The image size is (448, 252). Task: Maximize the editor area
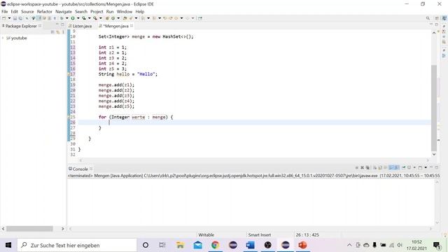(x=437, y=25)
